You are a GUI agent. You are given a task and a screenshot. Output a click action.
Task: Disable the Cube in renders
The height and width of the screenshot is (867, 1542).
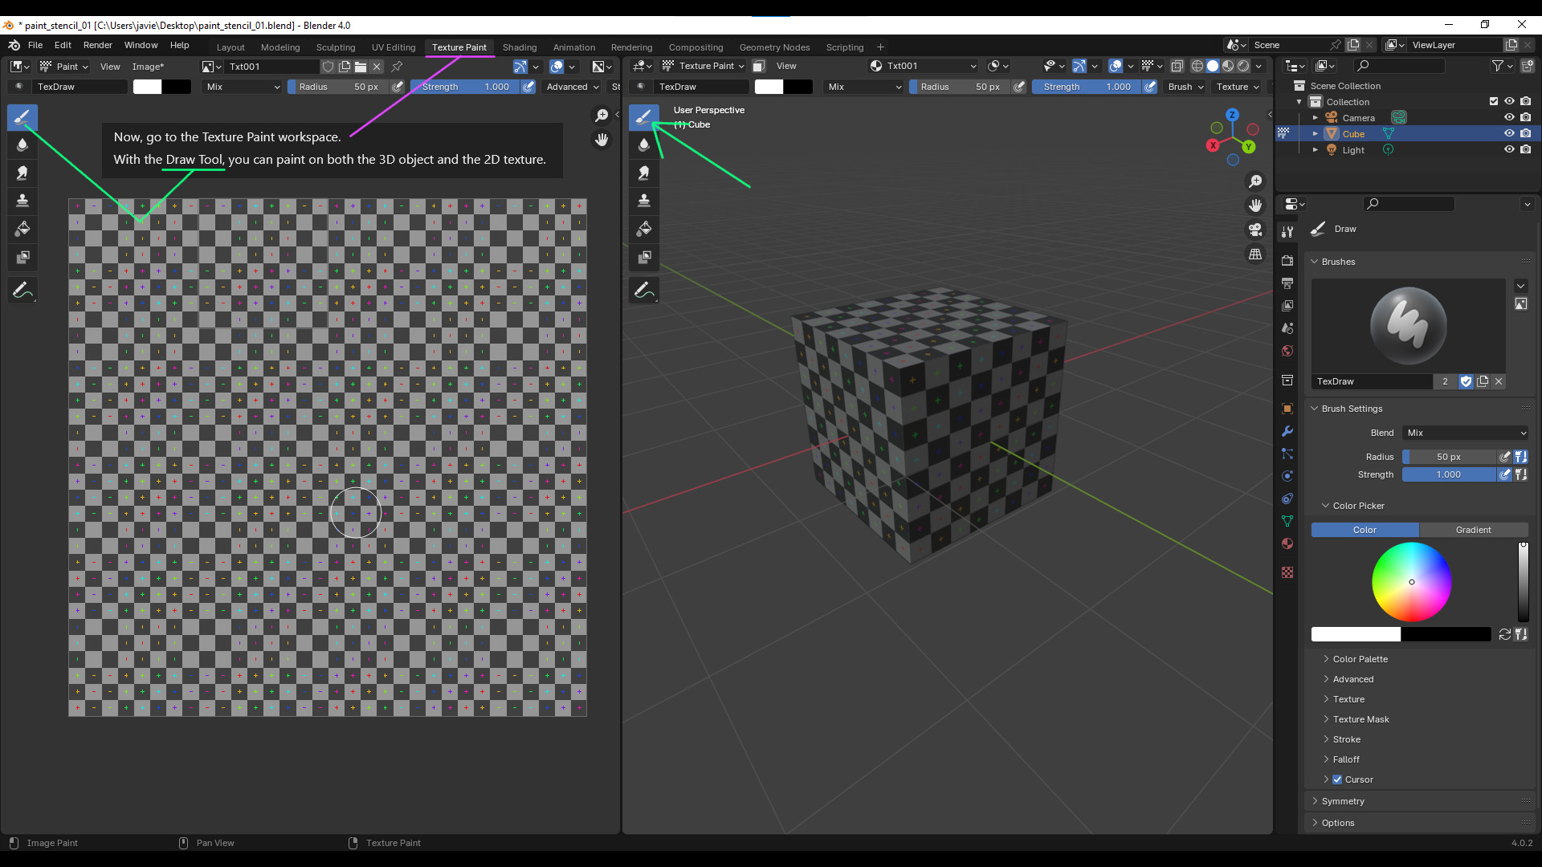pos(1525,134)
